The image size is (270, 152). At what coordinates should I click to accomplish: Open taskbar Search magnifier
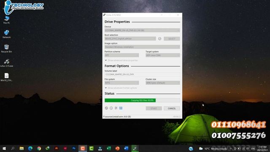(13, 148)
